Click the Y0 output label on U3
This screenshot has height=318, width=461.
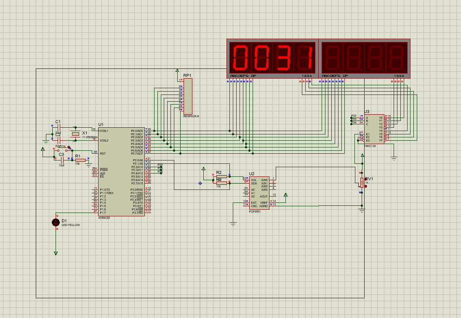[381, 118]
